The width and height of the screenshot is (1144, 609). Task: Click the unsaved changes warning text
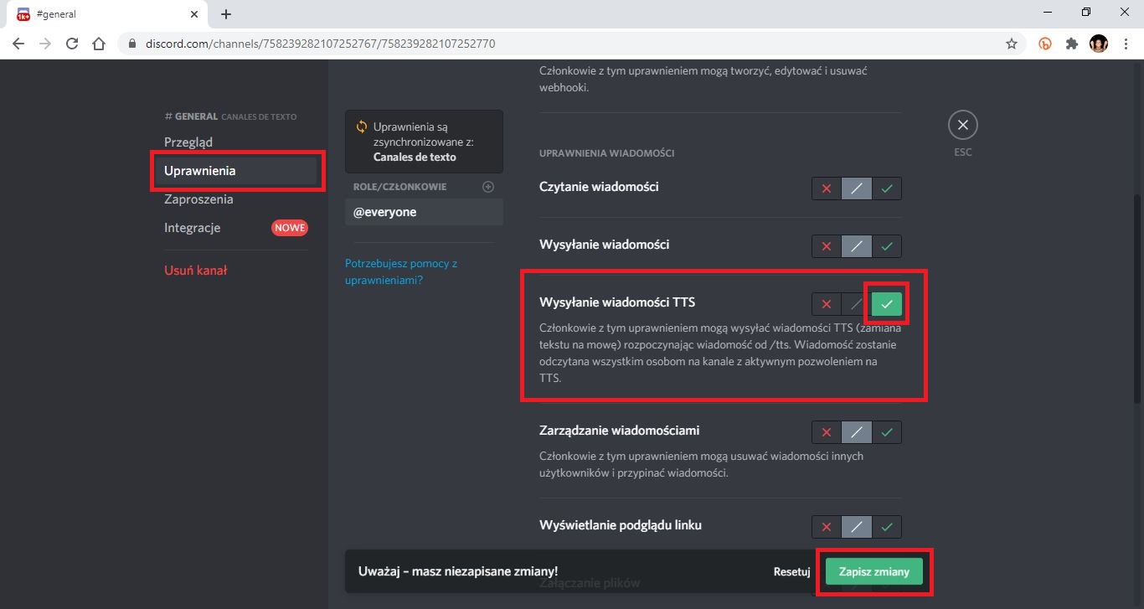pyautogui.click(x=458, y=571)
